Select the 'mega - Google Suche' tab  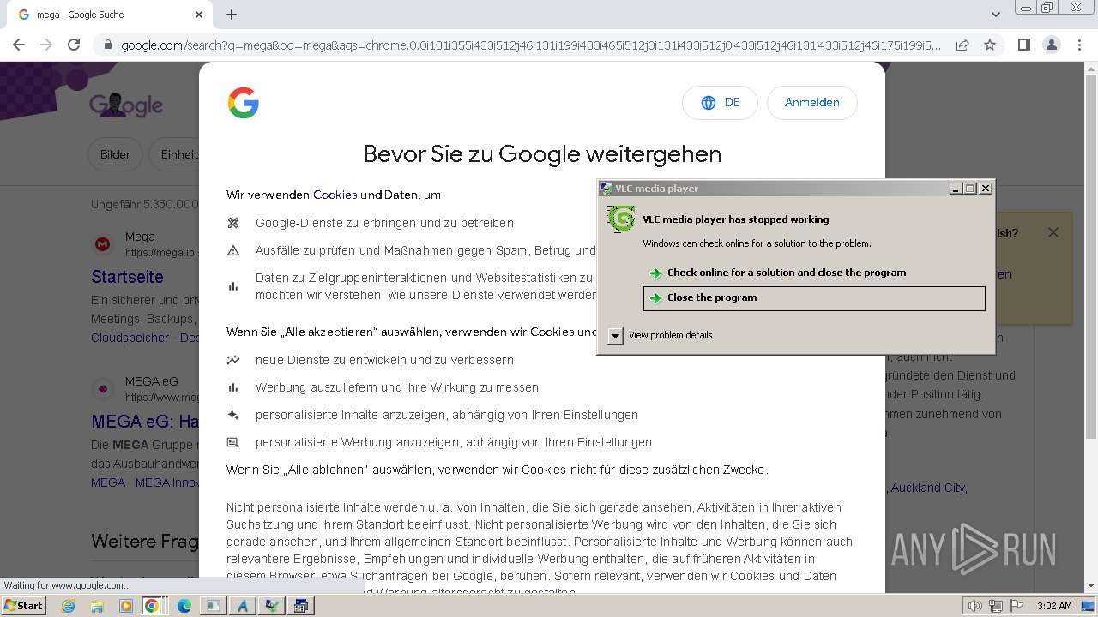pyautogui.click(x=110, y=15)
